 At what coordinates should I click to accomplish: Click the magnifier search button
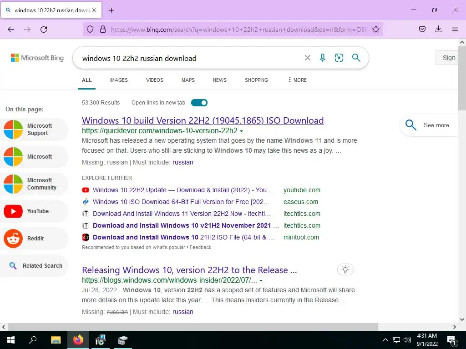point(356,58)
